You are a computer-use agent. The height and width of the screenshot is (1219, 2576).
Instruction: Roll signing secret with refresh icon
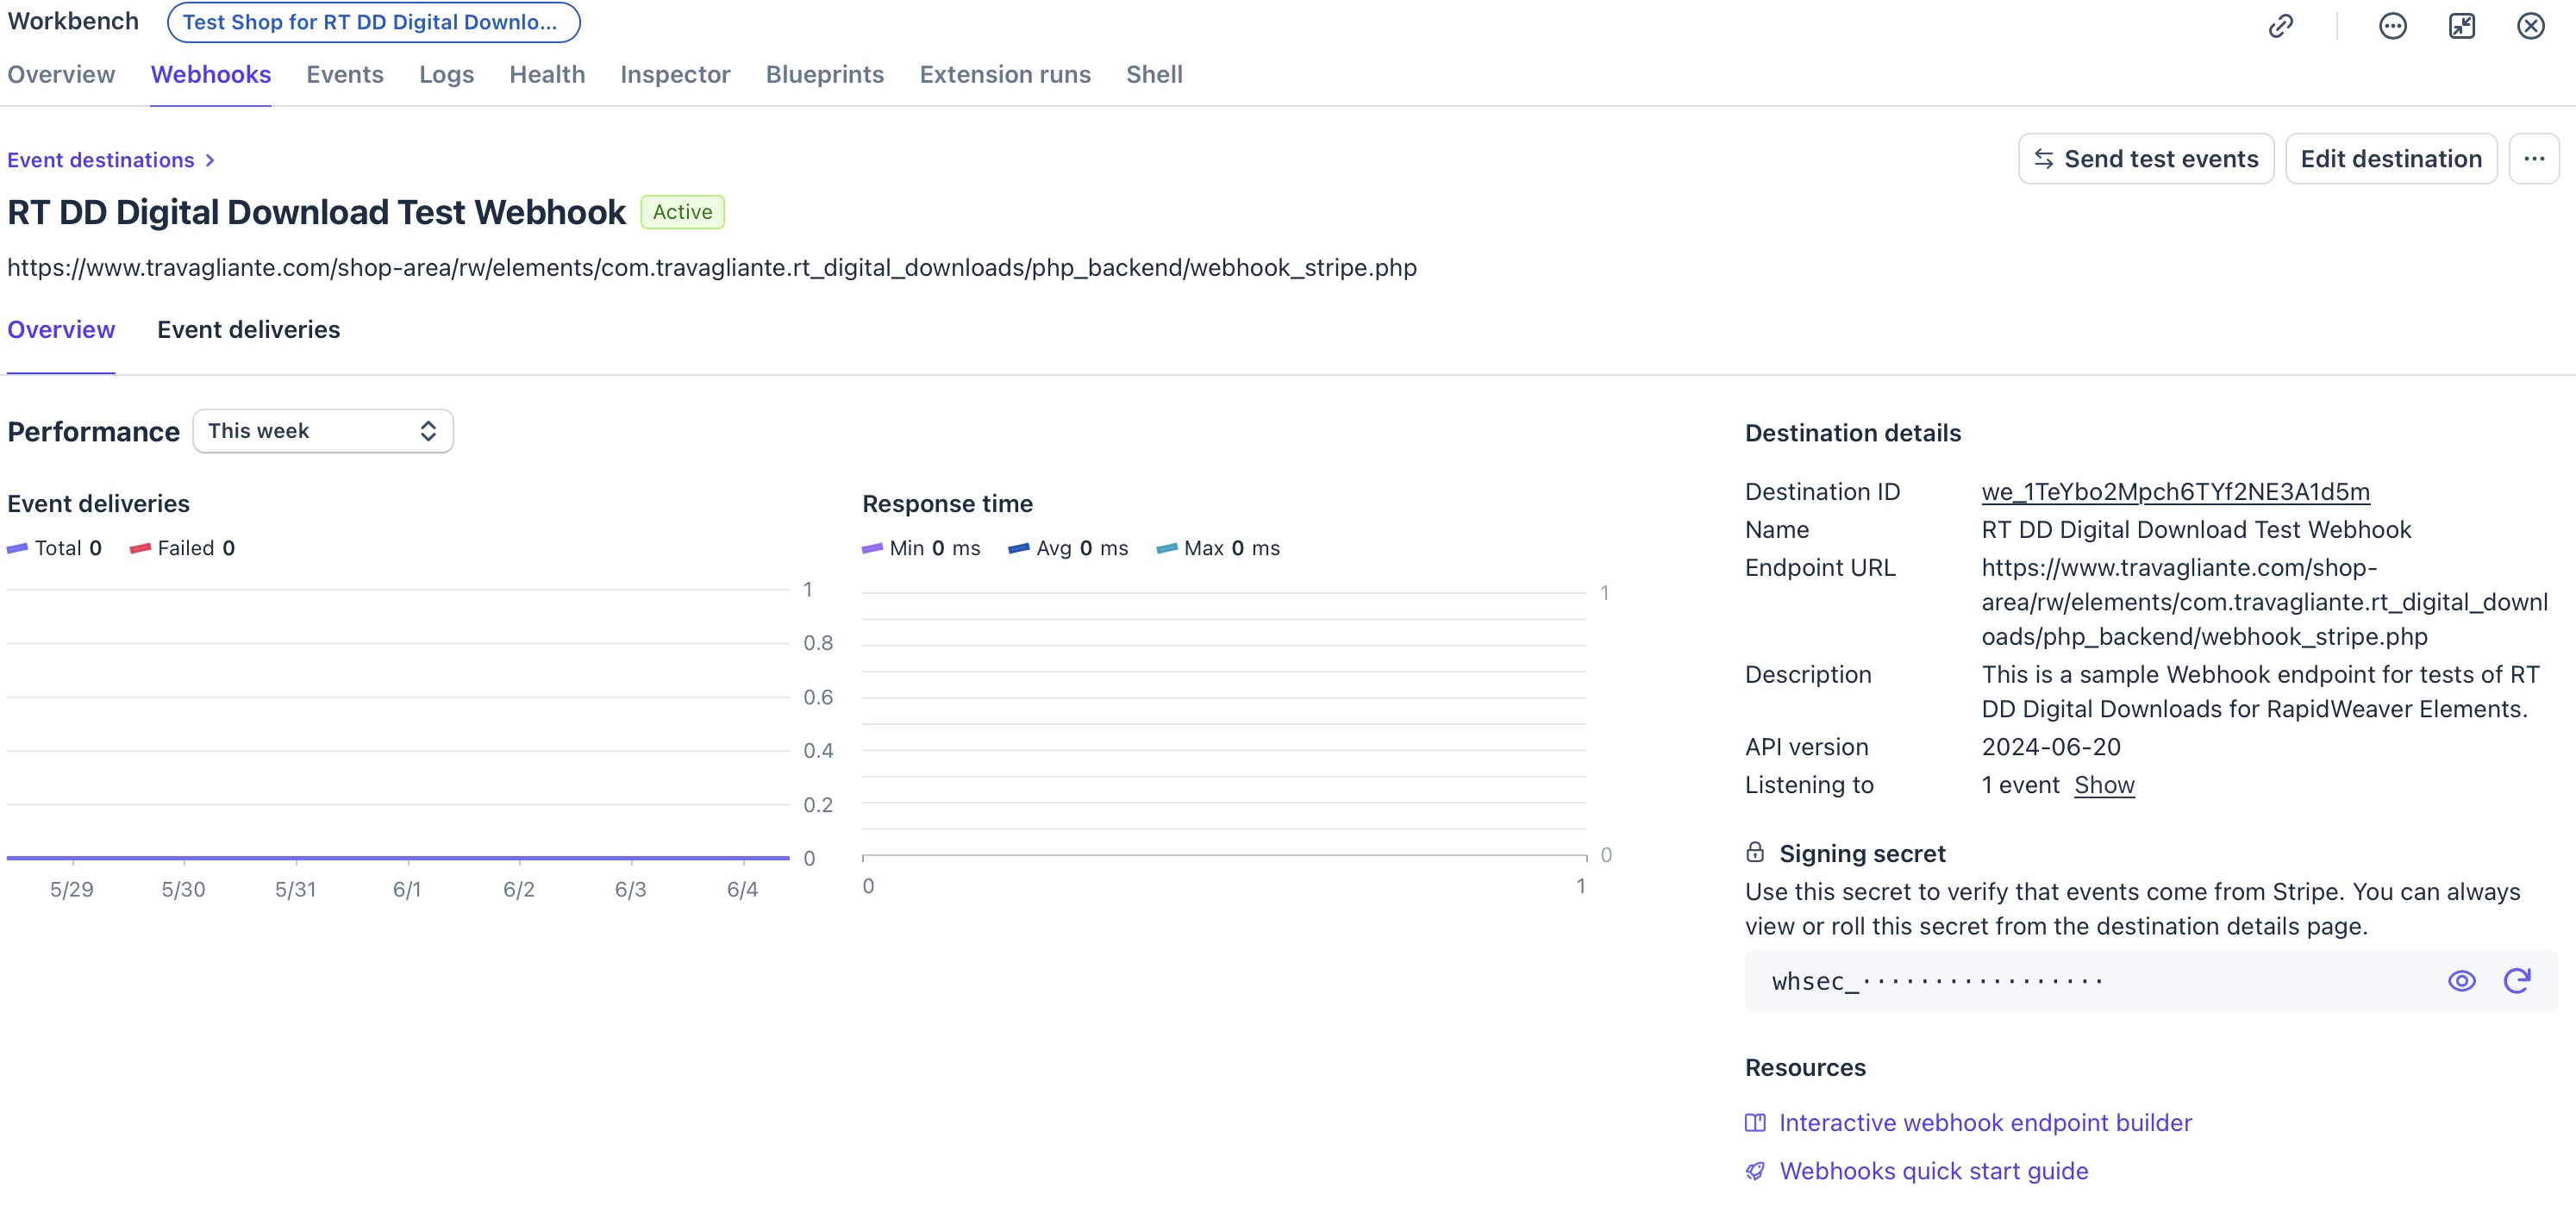[2516, 981]
